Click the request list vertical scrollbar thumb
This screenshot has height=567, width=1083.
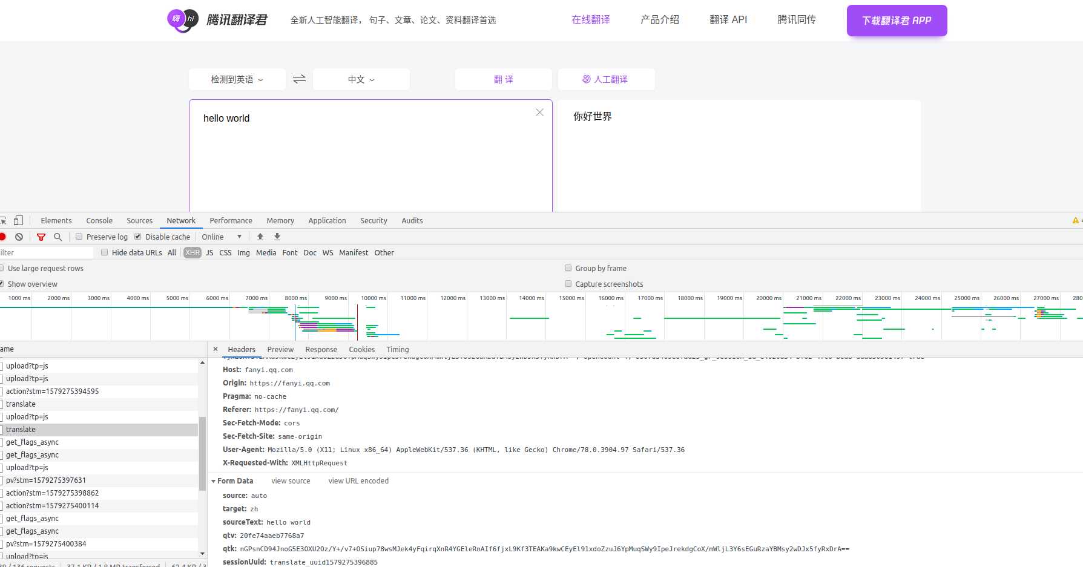pyautogui.click(x=202, y=453)
